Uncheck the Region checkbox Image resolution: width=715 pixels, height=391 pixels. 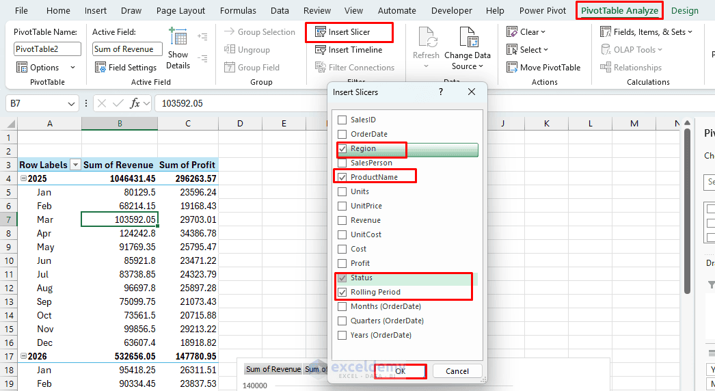pos(342,149)
